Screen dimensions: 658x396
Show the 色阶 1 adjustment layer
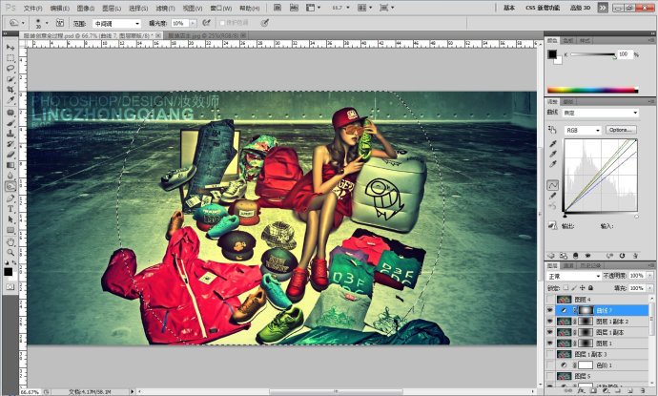pos(549,365)
